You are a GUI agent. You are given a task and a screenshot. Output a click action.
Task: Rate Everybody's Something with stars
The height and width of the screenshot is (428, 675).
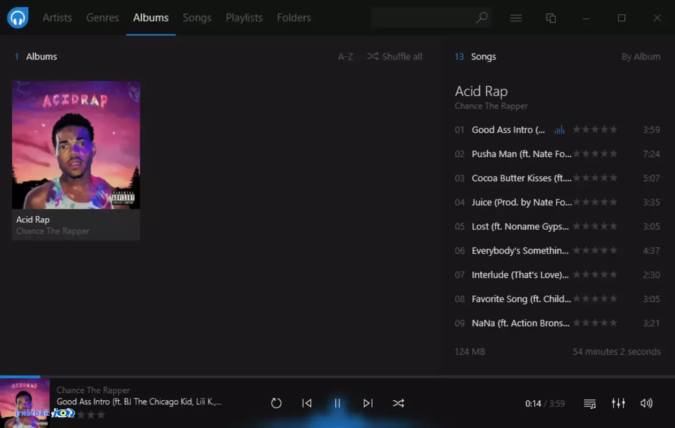click(x=595, y=250)
